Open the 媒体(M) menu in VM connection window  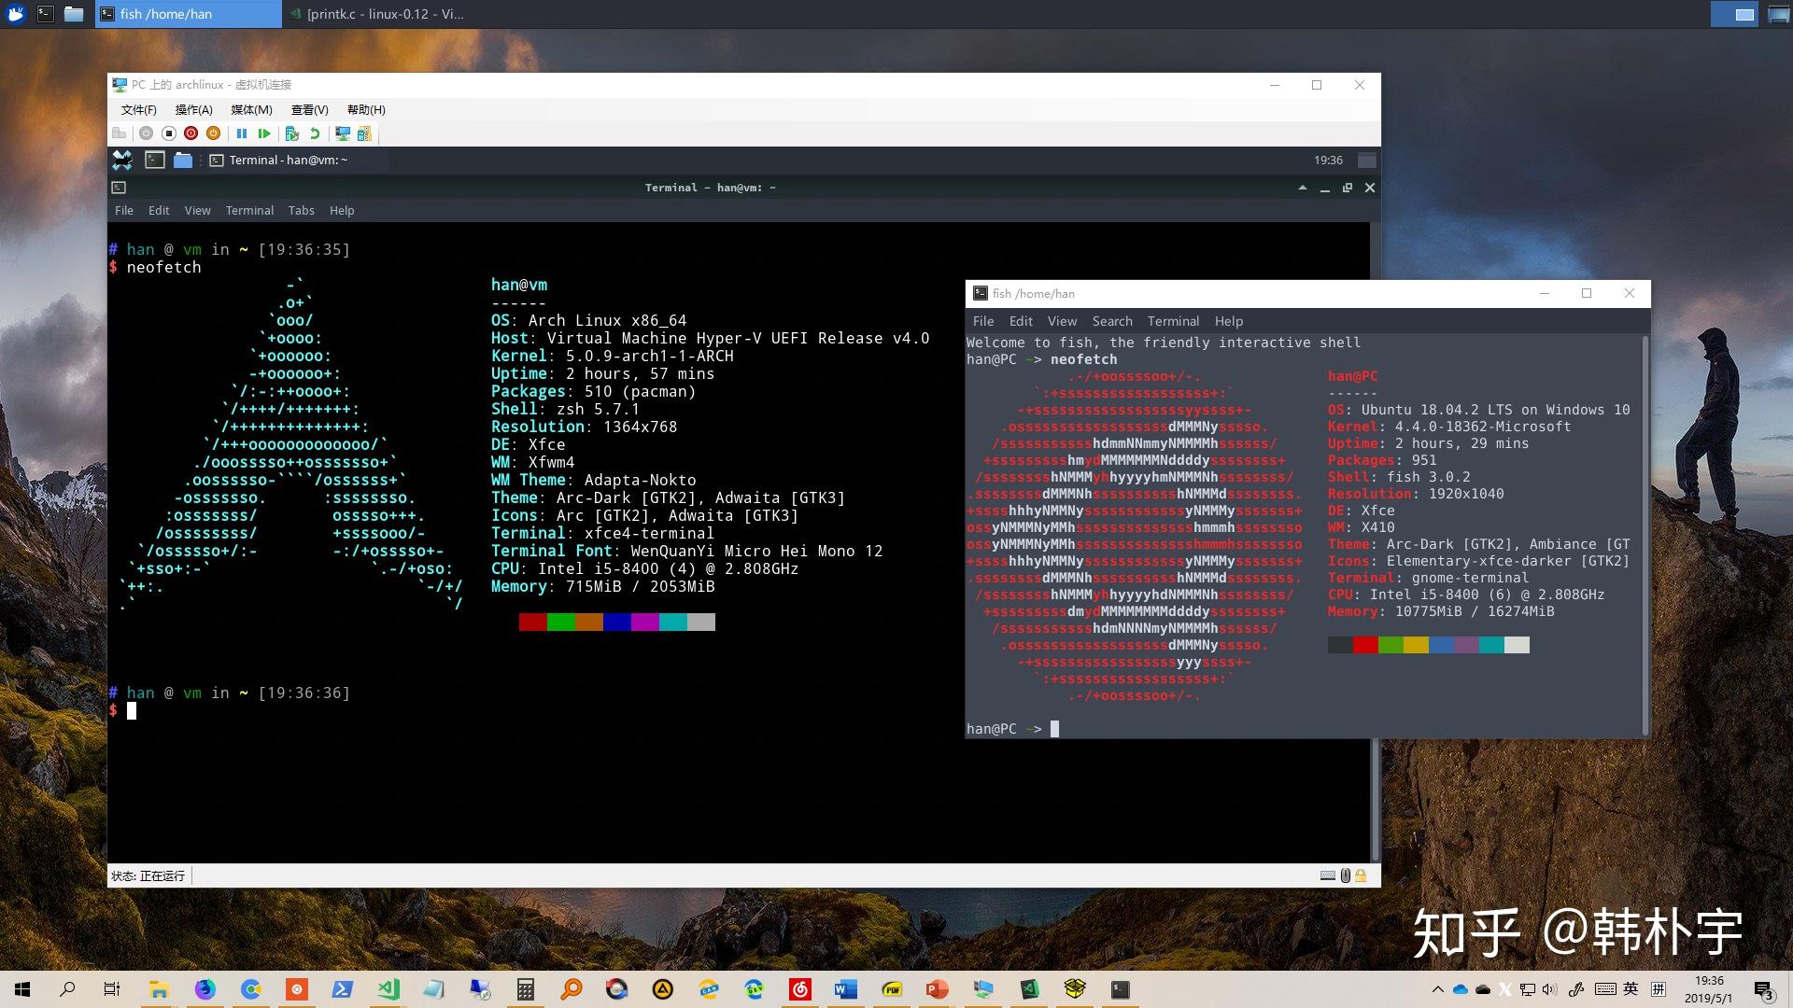pyautogui.click(x=251, y=109)
